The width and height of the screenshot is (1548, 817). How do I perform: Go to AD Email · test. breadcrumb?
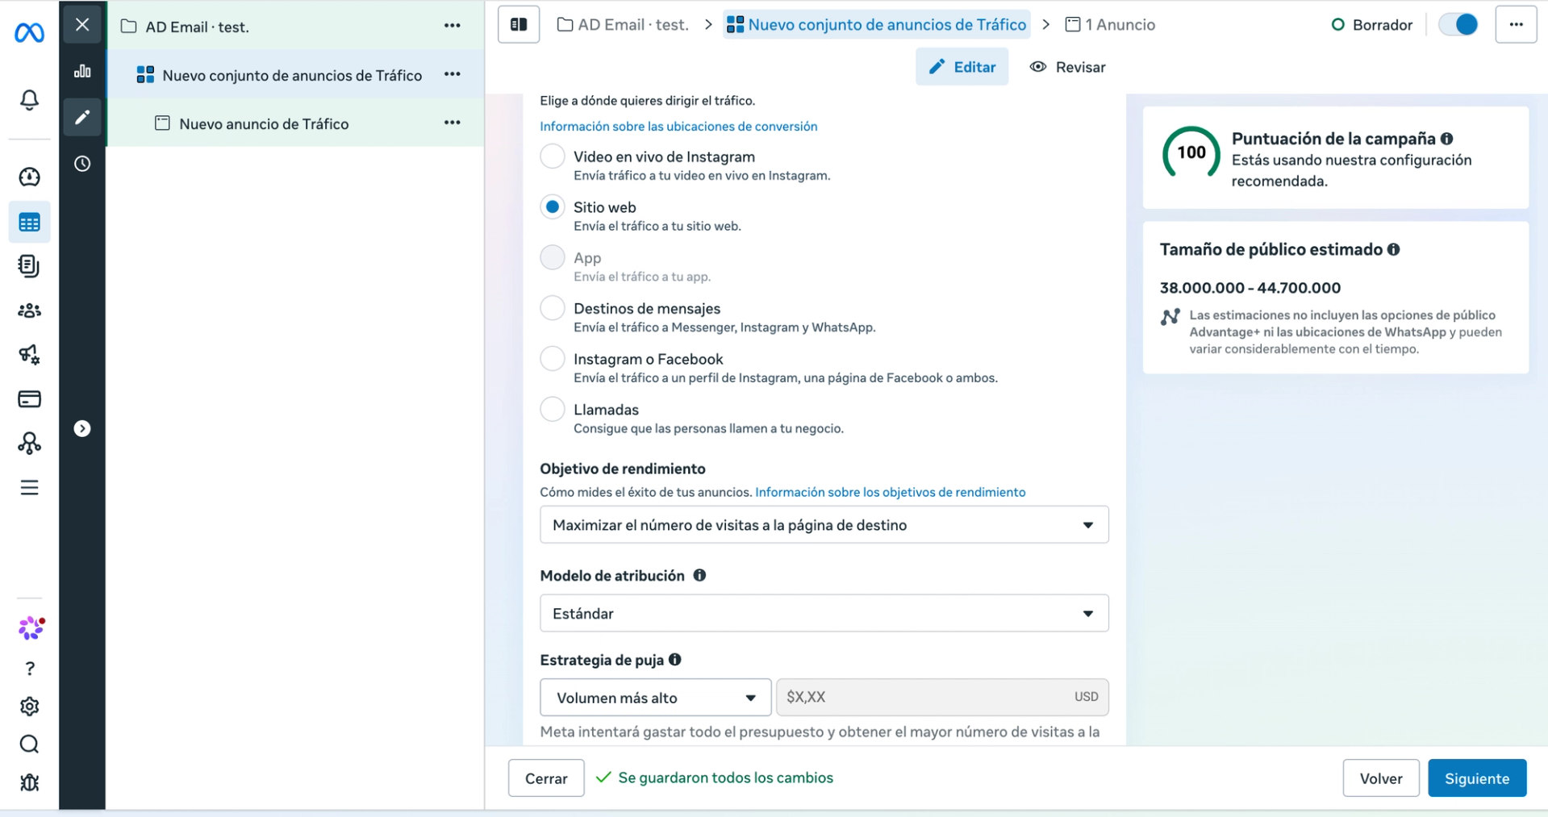[x=623, y=25]
